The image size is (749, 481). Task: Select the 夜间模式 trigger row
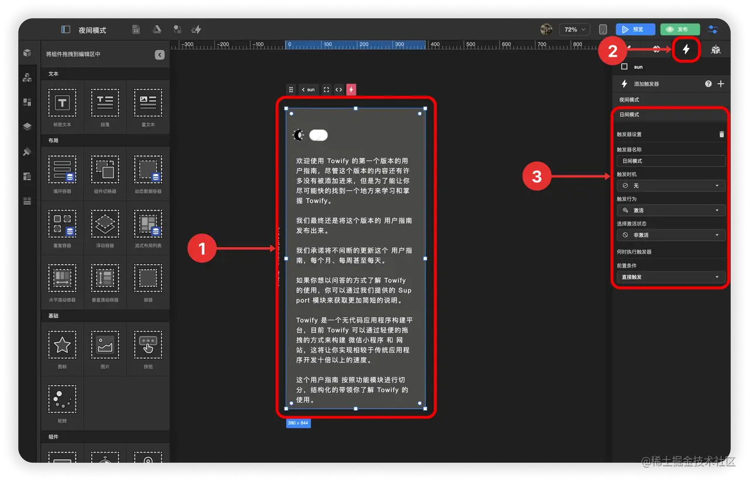pos(671,100)
